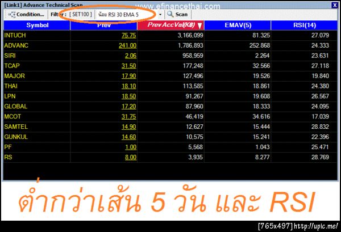The height and width of the screenshot is (232, 341).
Task: Sort by EMAV(5) column header
Action: point(238,25)
